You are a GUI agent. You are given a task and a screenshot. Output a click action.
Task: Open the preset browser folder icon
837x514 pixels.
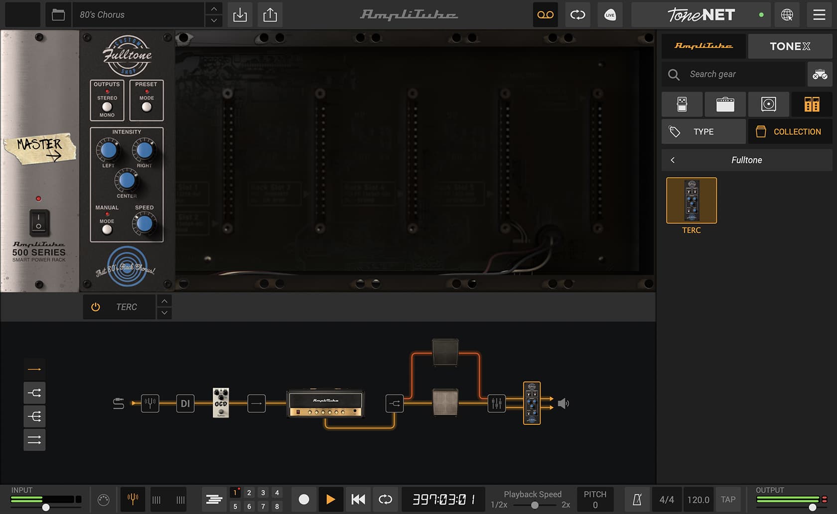point(58,15)
